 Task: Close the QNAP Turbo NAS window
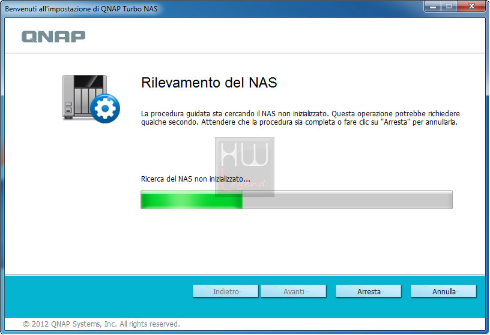[x=471, y=6]
